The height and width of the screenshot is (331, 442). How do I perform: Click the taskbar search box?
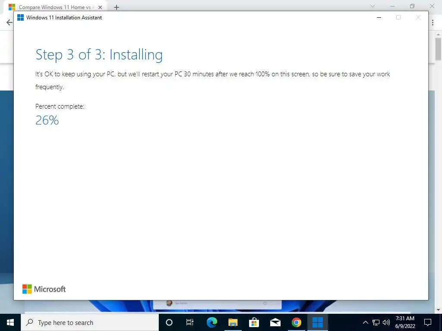[90, 322]
